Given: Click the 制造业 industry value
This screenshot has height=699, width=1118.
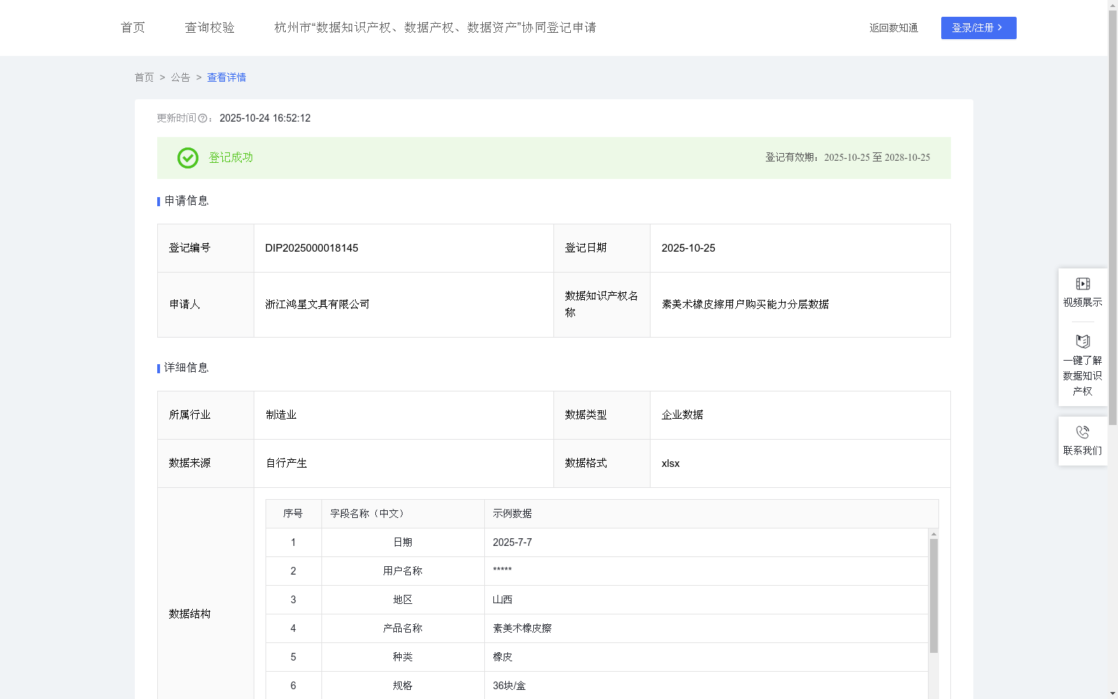Looking at the screenshot, I should [281, 415].
